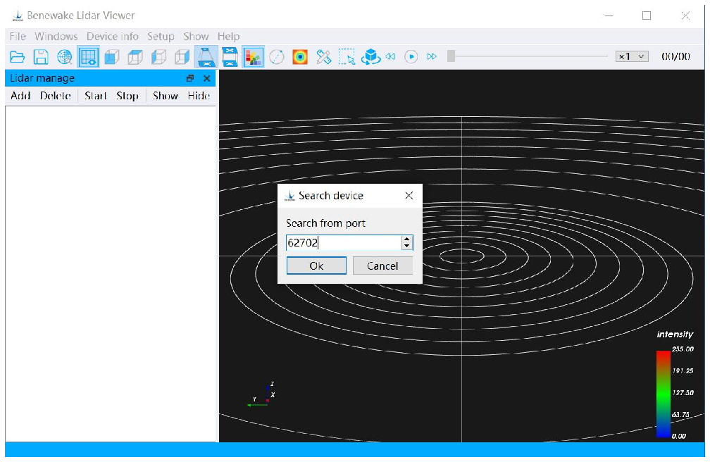Click the radar search device icon
Image resolution: width=710 pixels, height=462 pixels.
coord(64,57)
